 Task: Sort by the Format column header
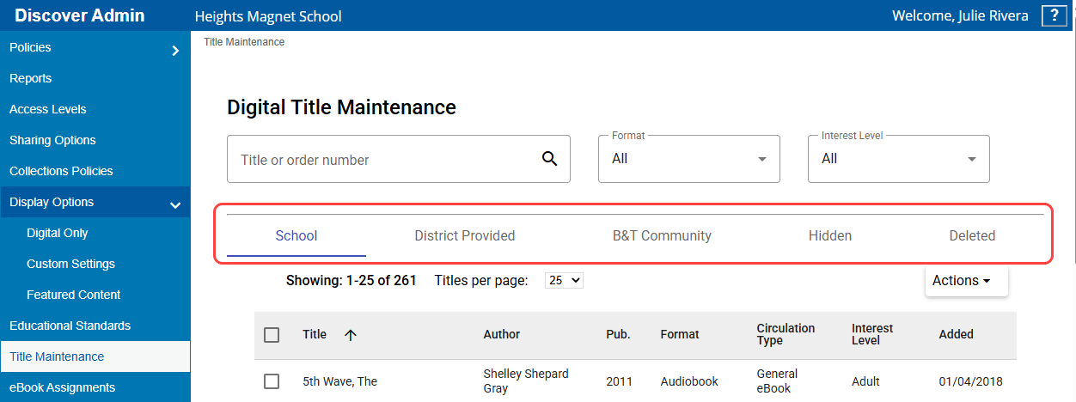coord(680,334)
